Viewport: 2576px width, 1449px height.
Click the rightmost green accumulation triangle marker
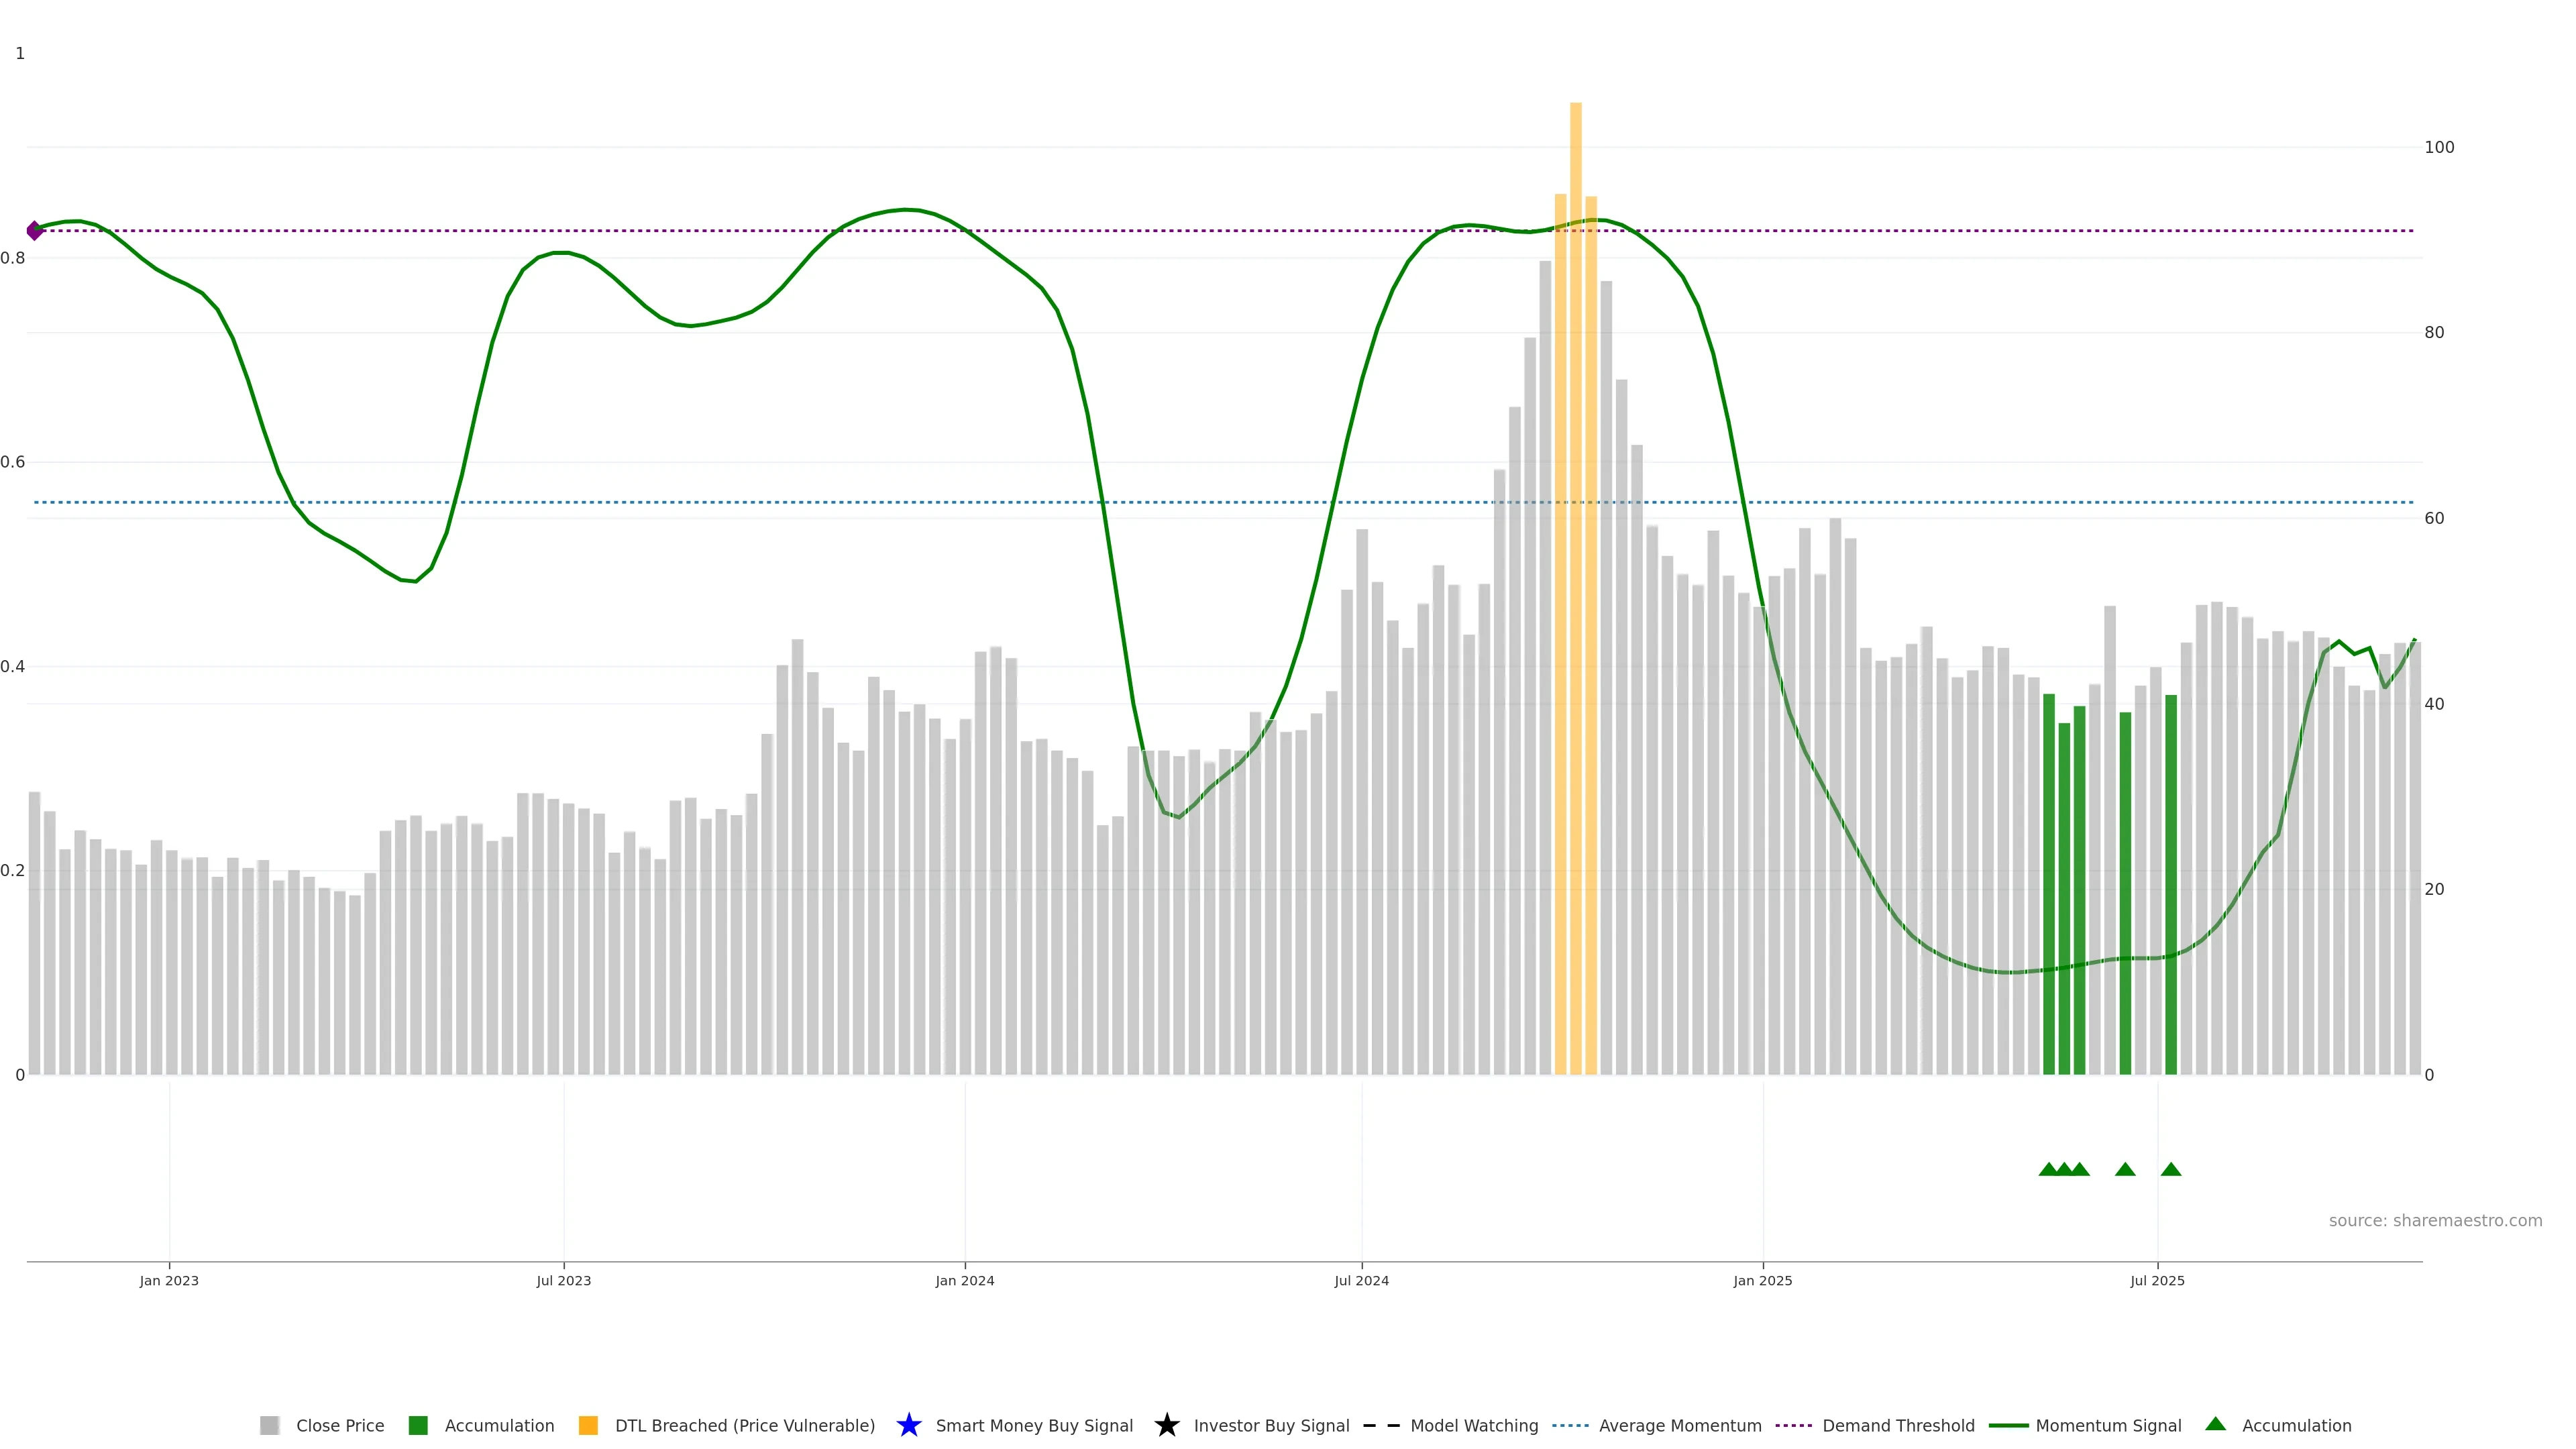(2170, 1169)
